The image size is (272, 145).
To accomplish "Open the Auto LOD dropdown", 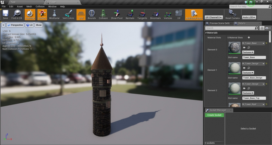I will pyautogui.click(x=249, y=17).
